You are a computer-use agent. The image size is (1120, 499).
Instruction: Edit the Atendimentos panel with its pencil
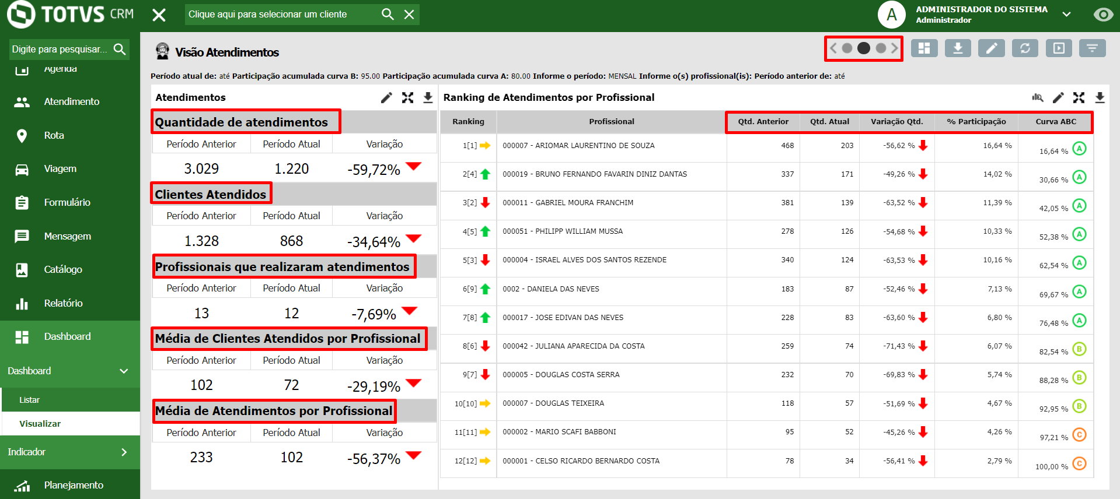point(386,97)
